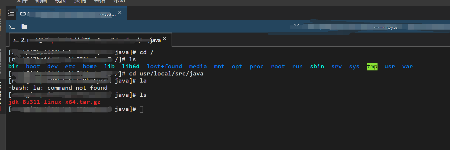
Task: Open the 文件 menu
Action: [x=22, y=1]
